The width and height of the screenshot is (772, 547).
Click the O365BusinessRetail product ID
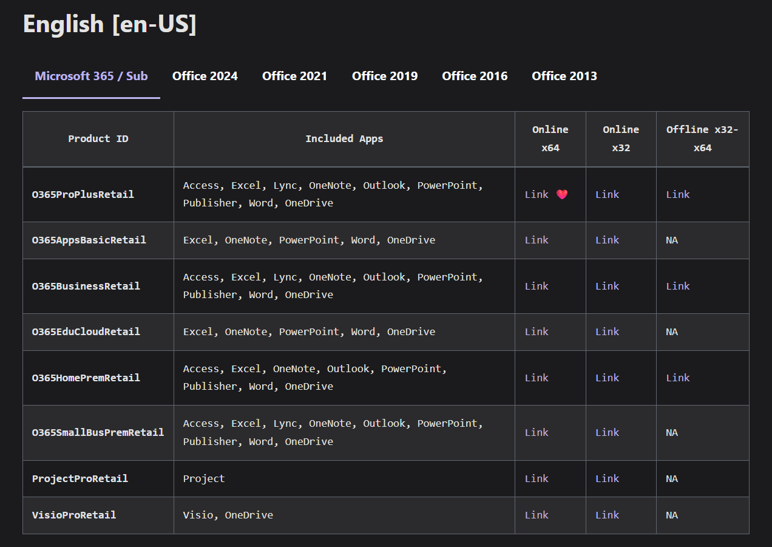point(86,286)
